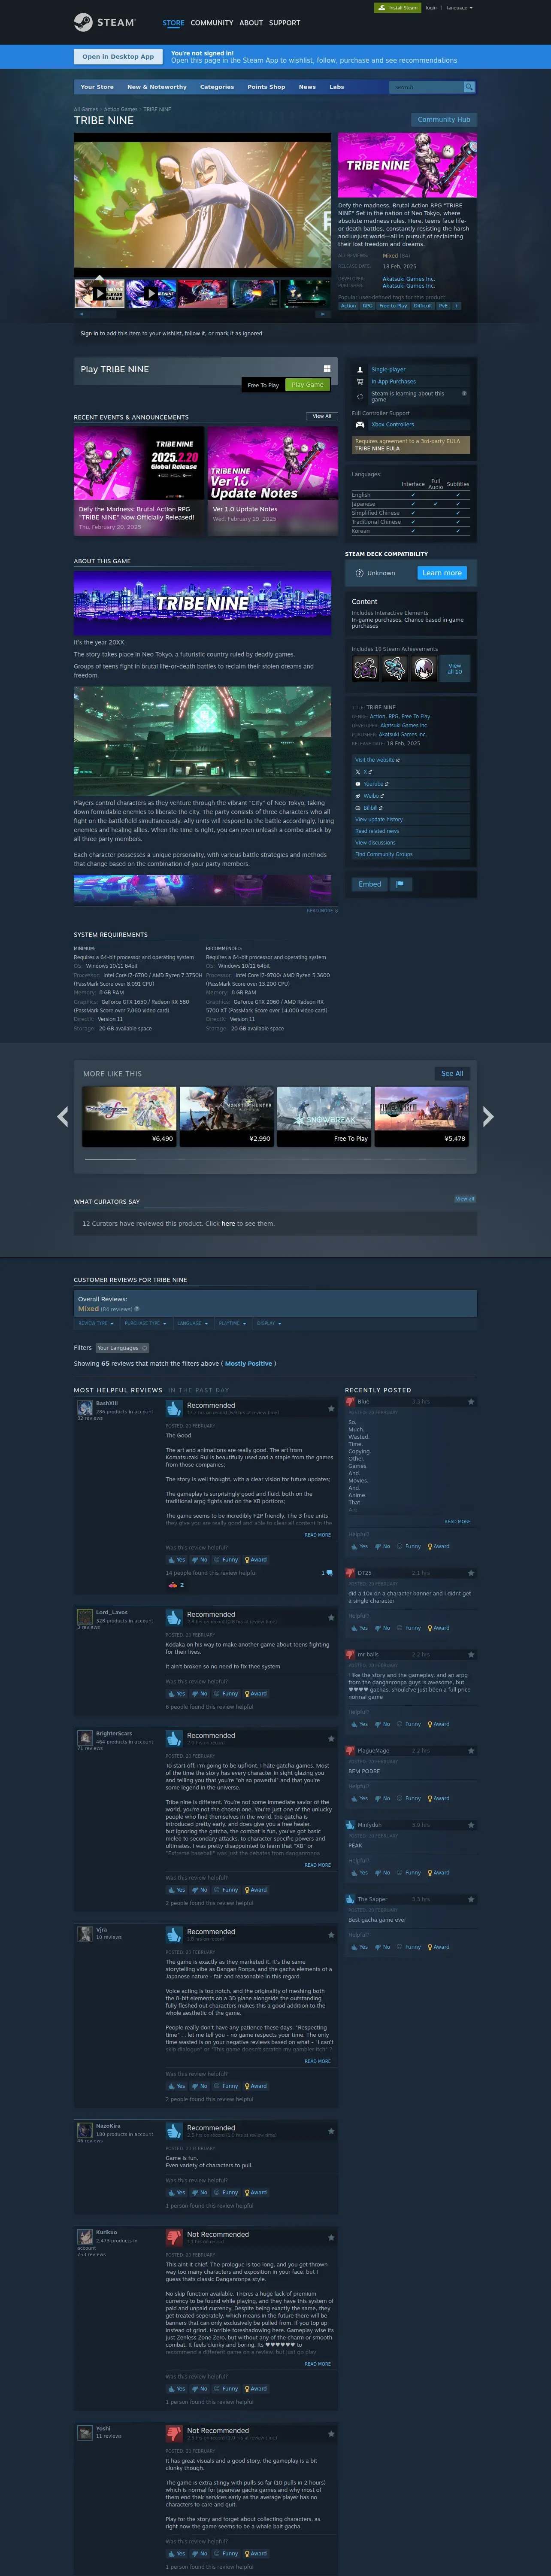551x2576 pixels.
Task: Click Open in Desktop App button
Action: pyautogui.click(x=118, y=57)
